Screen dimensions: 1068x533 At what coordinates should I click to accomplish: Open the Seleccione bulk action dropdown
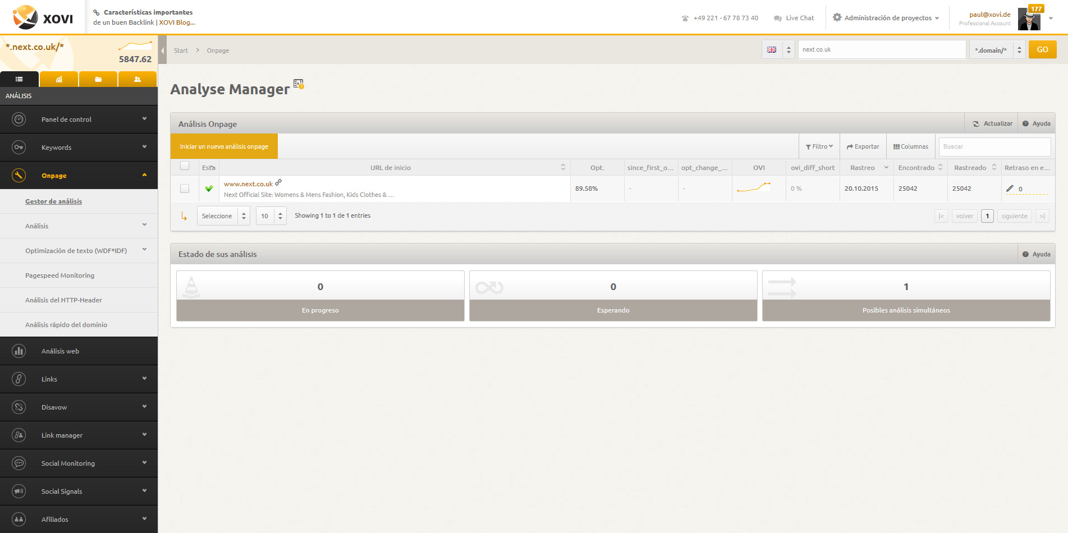pos(223,216)
